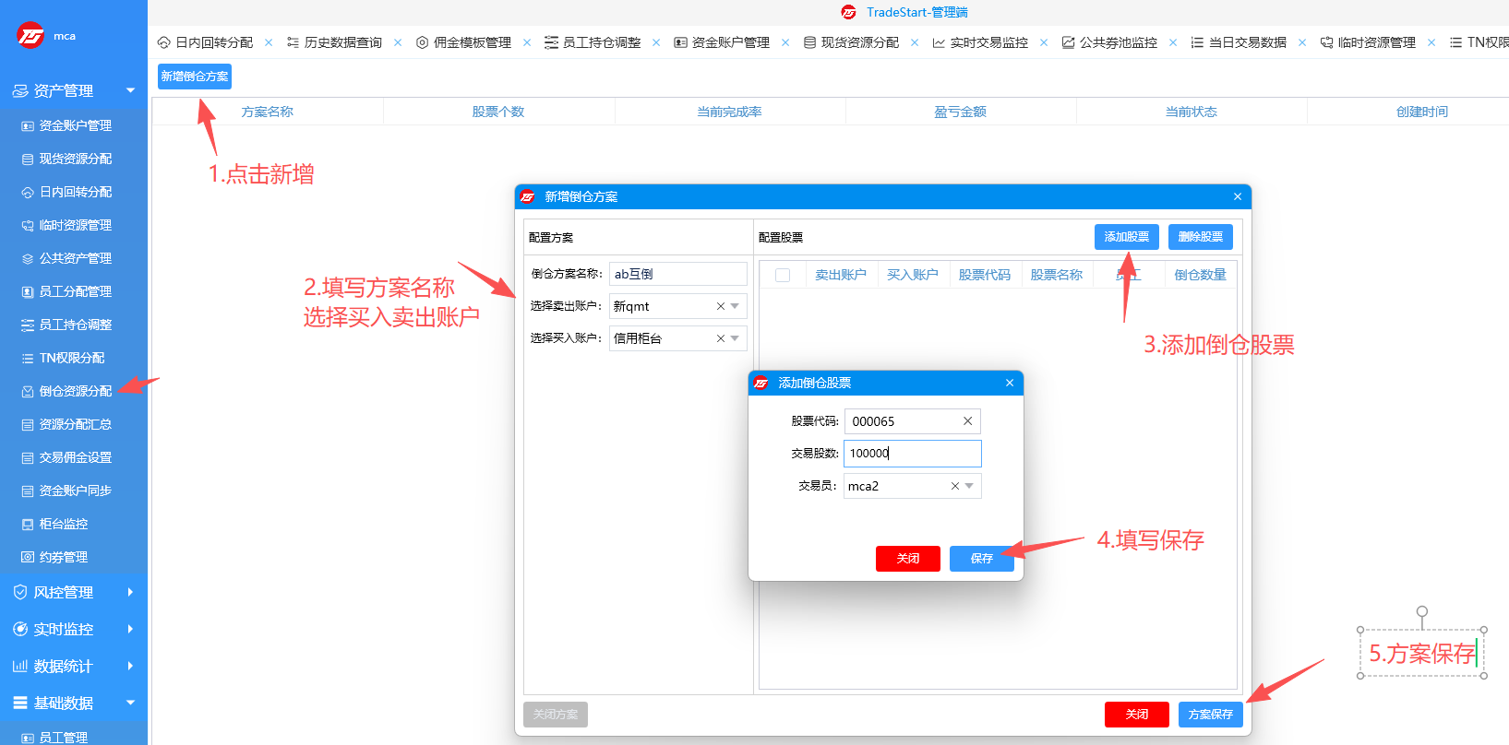Click the 资金账户同步 sidebar icon
The width and height of the screenshot is (1509, 745).
[x=28, y=491]
